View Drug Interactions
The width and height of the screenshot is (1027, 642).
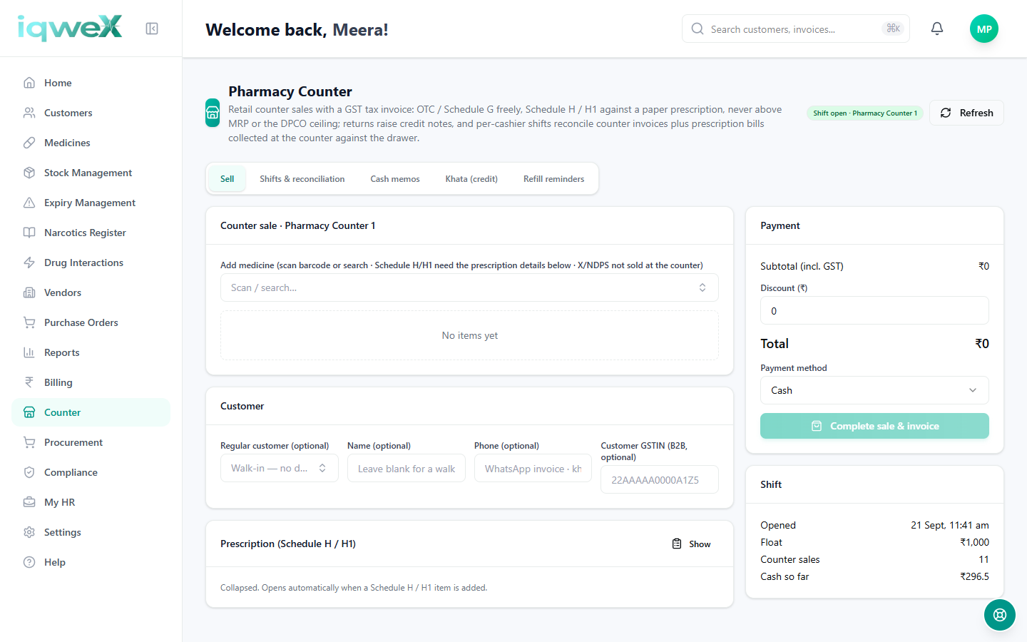point(91,263)
